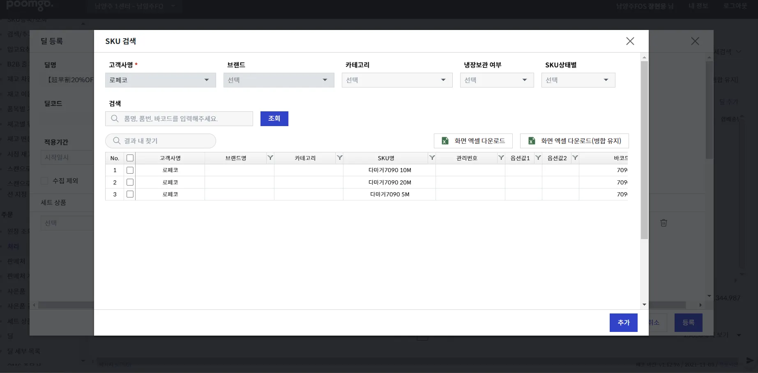
Task: Click the 품명, 품번, 바코드 search input
Action: click(x=179, y=119)
